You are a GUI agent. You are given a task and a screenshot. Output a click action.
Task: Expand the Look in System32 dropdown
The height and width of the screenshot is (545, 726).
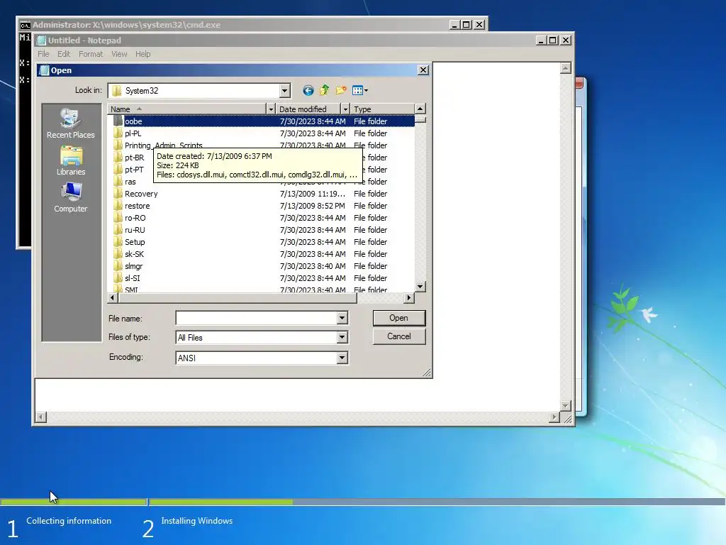pyautogui.click(x=285, y=90)
